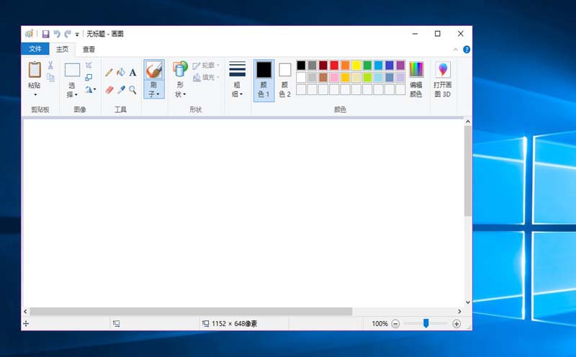The image size is (576, 357).
Task: Click the blue Help question mark icon
Action: (x=467, y=50)
